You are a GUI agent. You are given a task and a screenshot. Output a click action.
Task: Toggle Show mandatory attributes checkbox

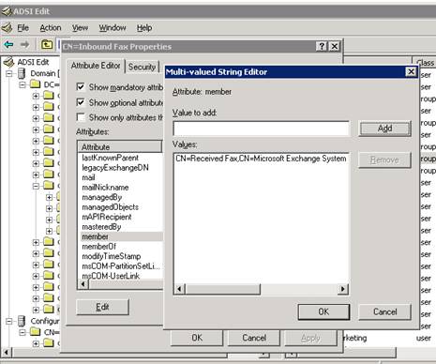81,86
